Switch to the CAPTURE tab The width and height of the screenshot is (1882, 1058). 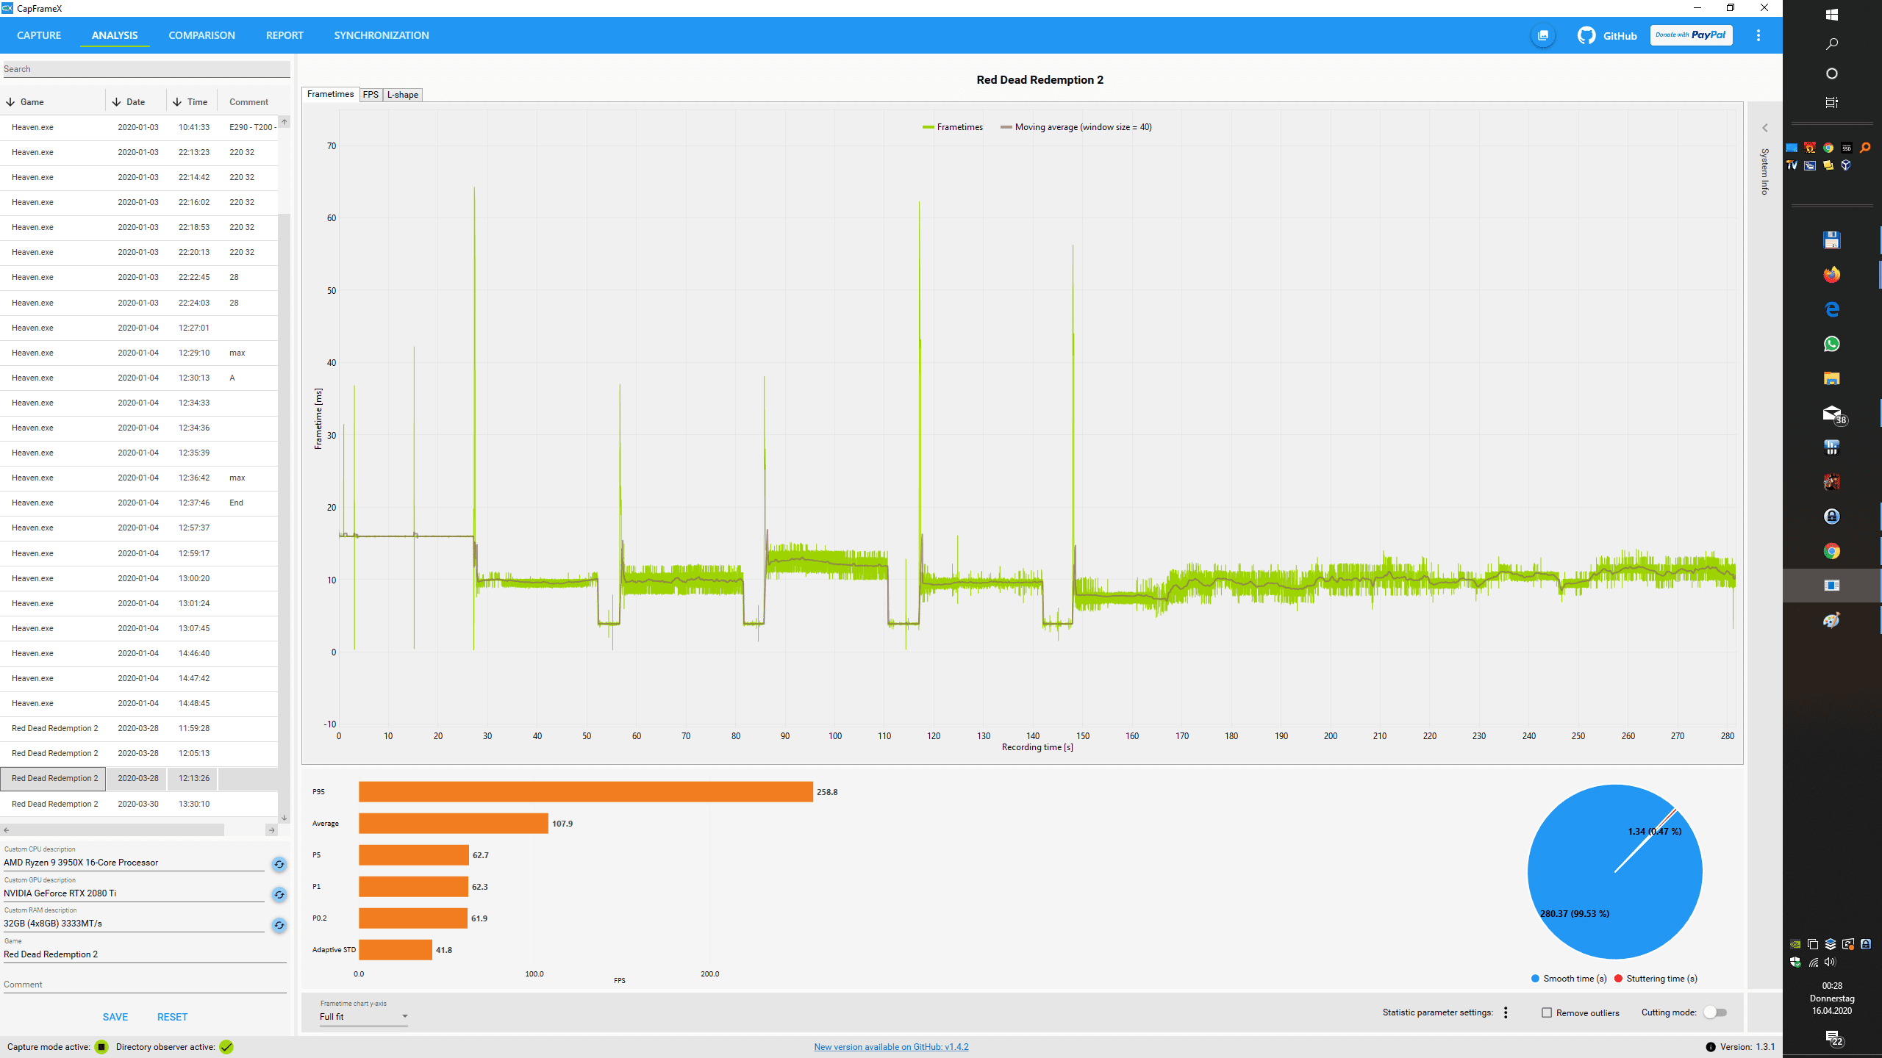tap(39, 35)
